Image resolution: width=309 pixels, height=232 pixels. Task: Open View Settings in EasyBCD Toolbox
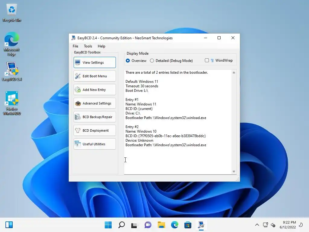[x=94, y=62]
